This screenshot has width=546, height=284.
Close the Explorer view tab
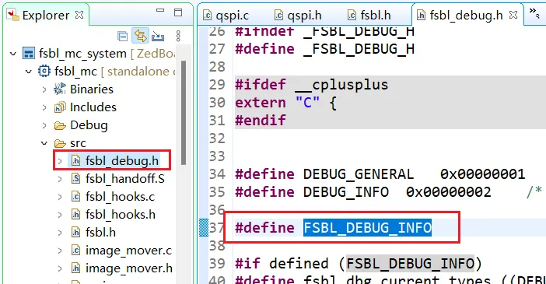[80, 15]
